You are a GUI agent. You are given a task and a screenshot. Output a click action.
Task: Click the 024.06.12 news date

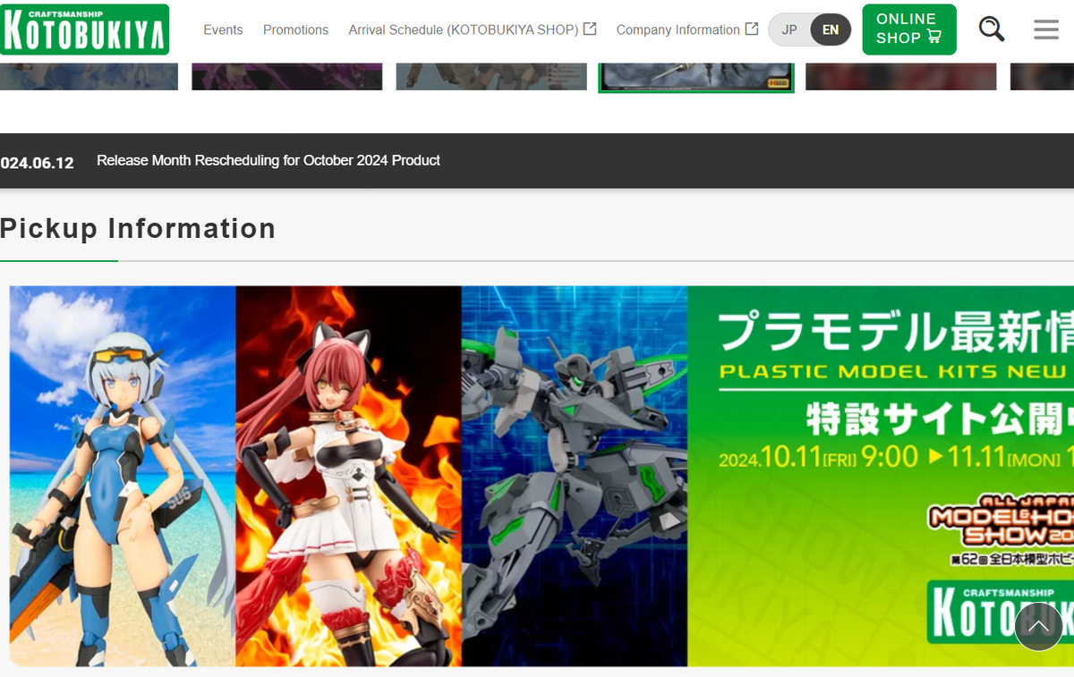coord(37,163)
